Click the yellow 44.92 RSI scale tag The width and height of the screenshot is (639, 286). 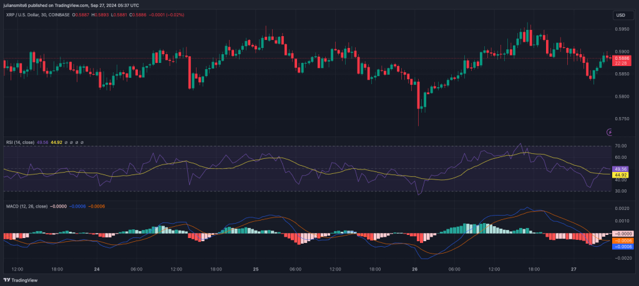[621, 175]
